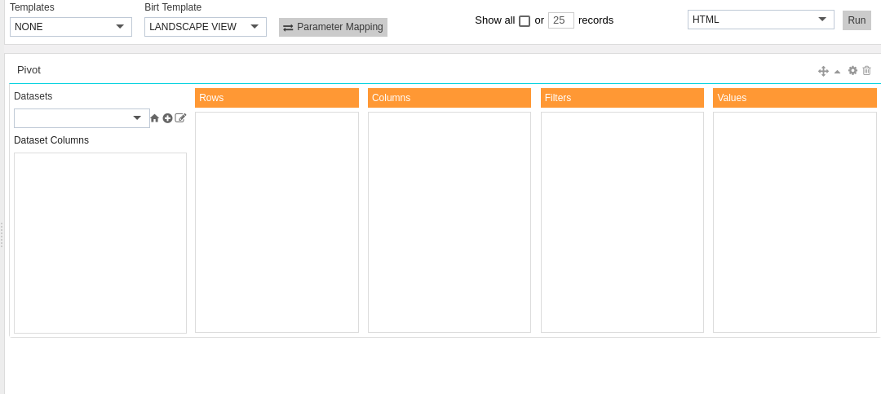Open the Templates NONE dropdown
The image size is (881, 394).
click(x=71, y=27)
